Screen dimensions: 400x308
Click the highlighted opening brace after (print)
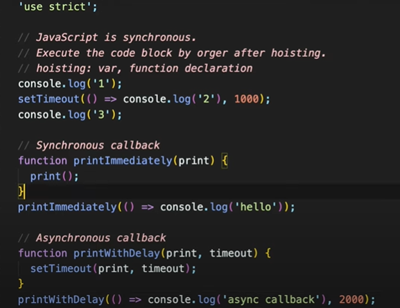click(x=225, y=161)
